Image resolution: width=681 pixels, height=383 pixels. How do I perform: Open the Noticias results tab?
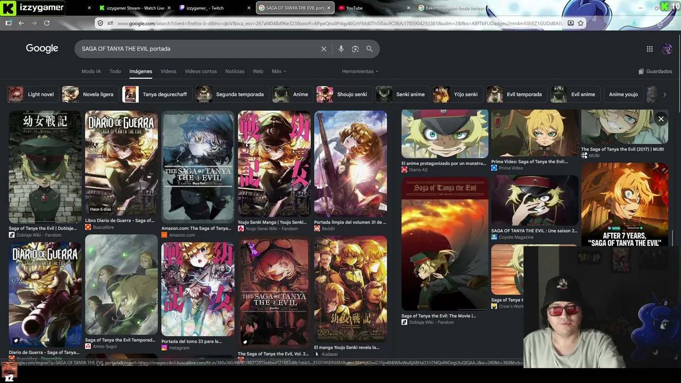[235, 71]
